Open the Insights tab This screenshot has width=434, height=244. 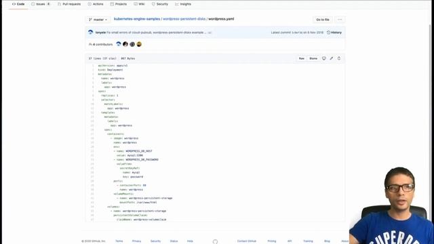click(x=183, y=4)
